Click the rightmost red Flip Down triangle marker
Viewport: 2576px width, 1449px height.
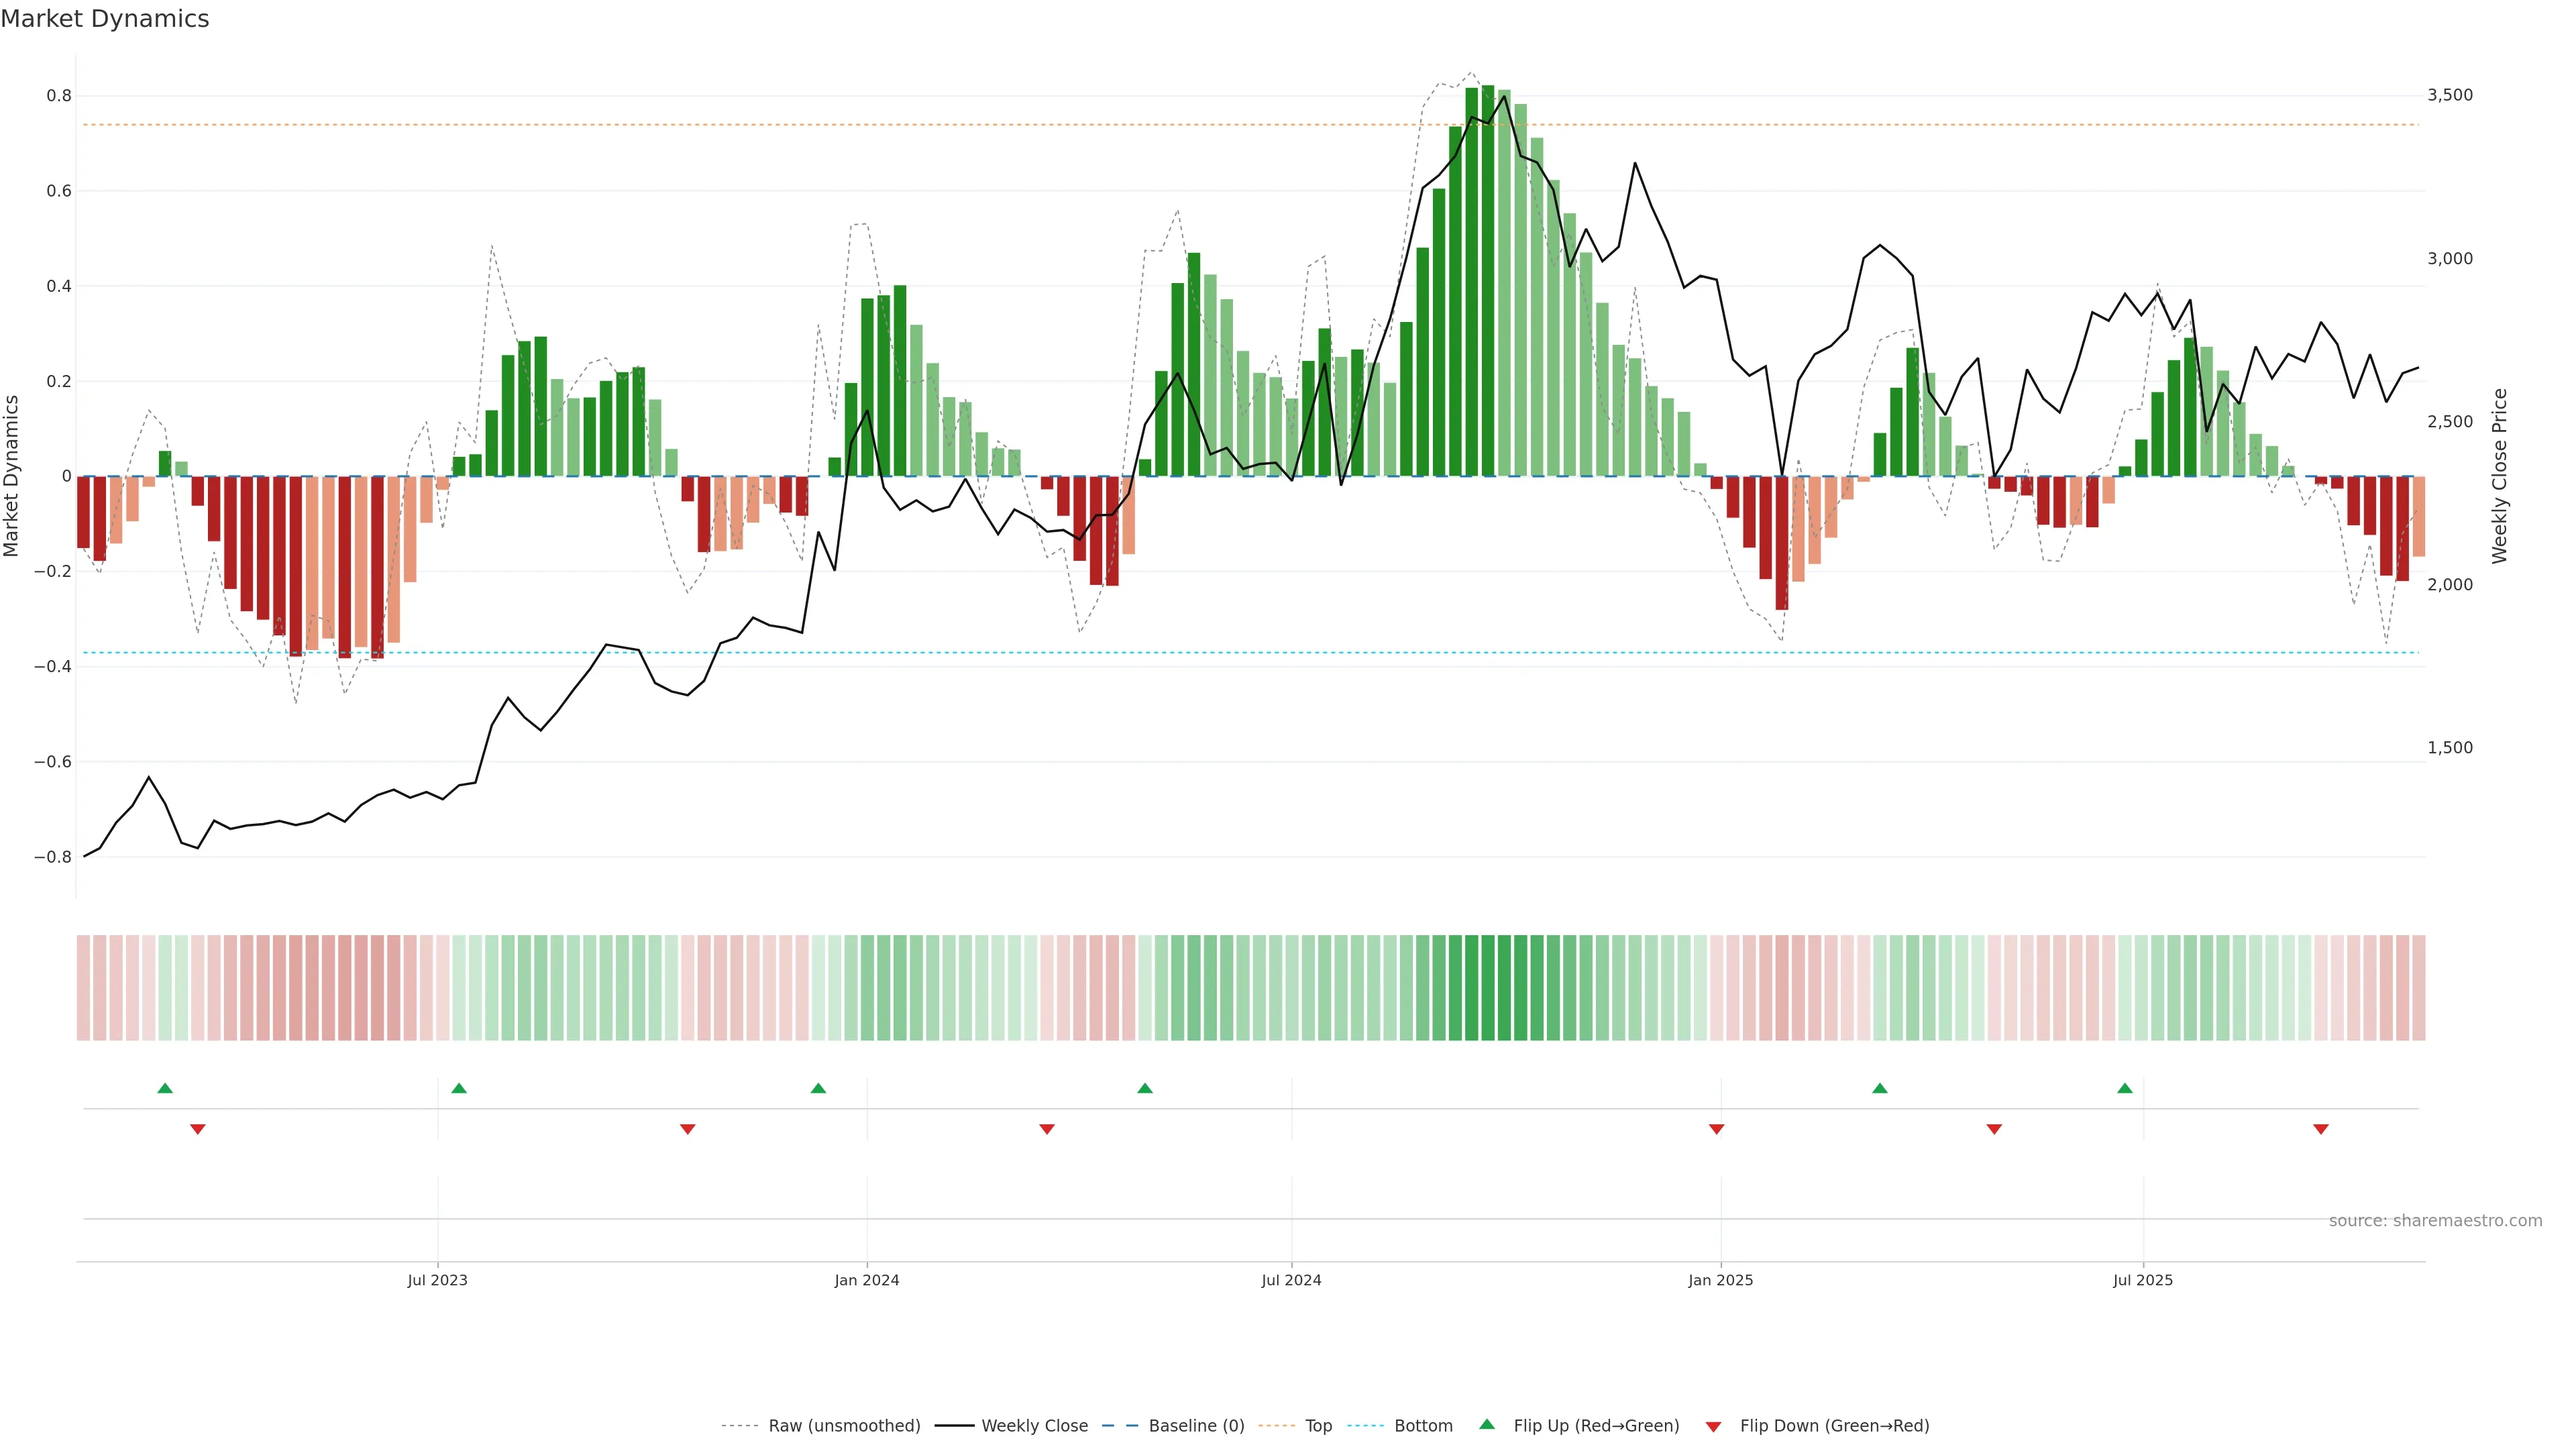coord(2321,1129)
